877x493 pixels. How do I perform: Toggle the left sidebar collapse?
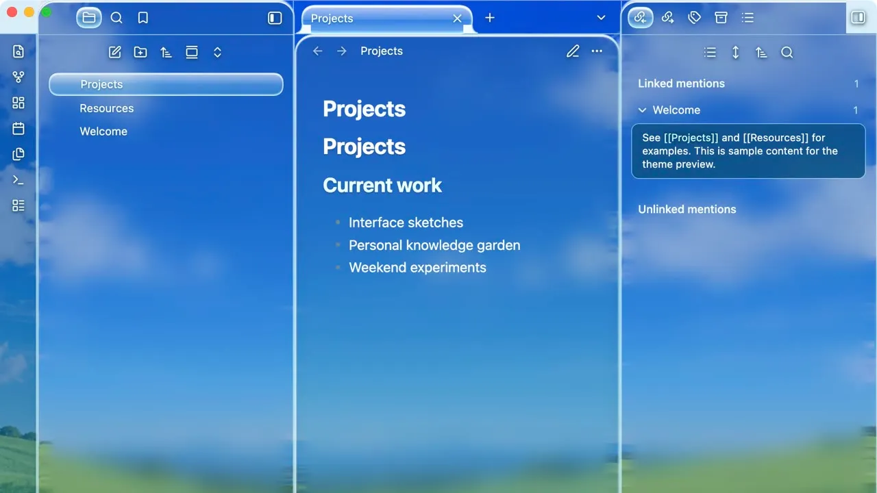(x=275, y=18)
